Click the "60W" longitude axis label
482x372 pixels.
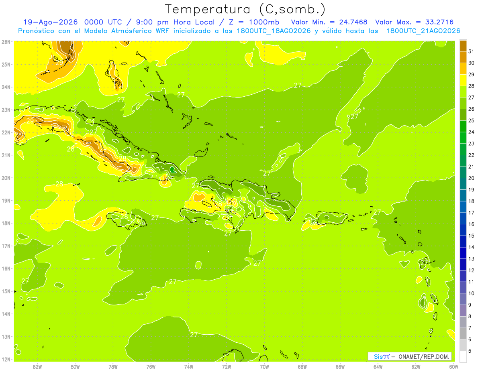click(454, 366)
